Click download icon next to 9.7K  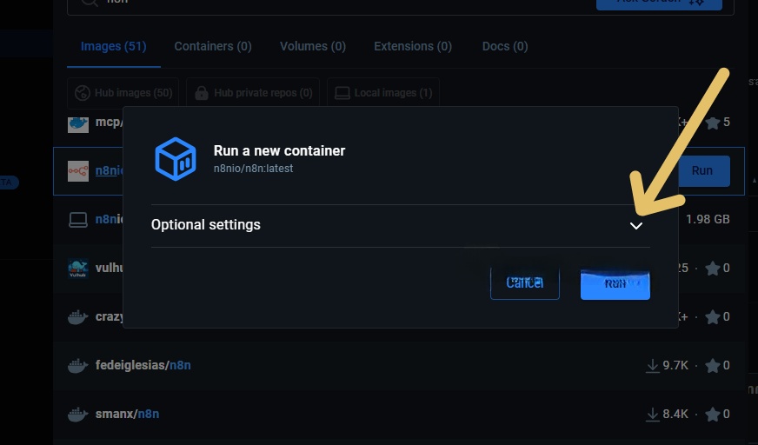[653, 366]
